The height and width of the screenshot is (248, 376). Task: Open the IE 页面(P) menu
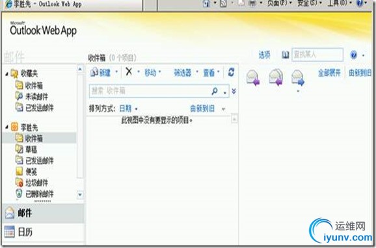coord(279,3)
